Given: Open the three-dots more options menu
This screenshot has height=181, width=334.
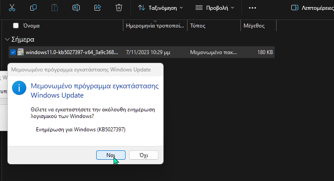Looking at the screenshot, I should coord(253,8).
